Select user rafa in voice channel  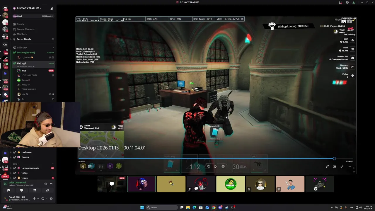(35, 94)
